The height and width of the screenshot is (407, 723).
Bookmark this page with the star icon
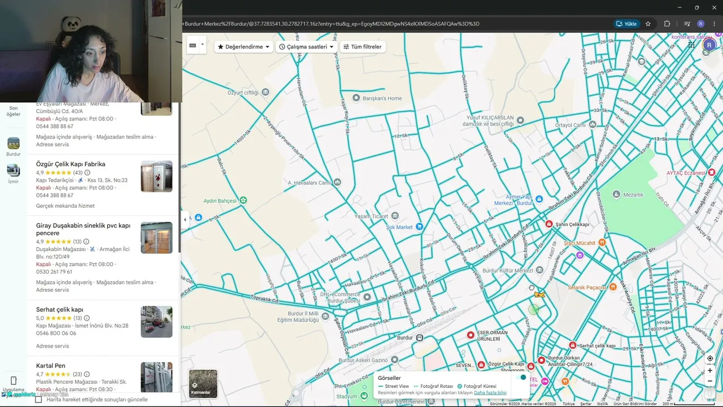pos(648,24)
